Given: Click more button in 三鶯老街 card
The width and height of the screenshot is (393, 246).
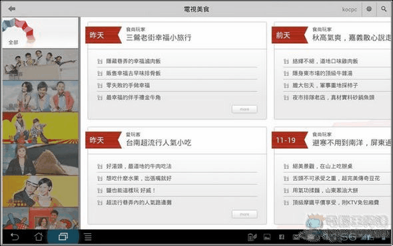Looking at the screenshot, I should 244,109.
